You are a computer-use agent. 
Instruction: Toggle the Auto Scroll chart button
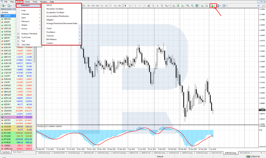202,6
